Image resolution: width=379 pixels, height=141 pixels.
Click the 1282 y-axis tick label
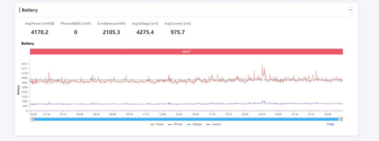click(x=25, y=102)
